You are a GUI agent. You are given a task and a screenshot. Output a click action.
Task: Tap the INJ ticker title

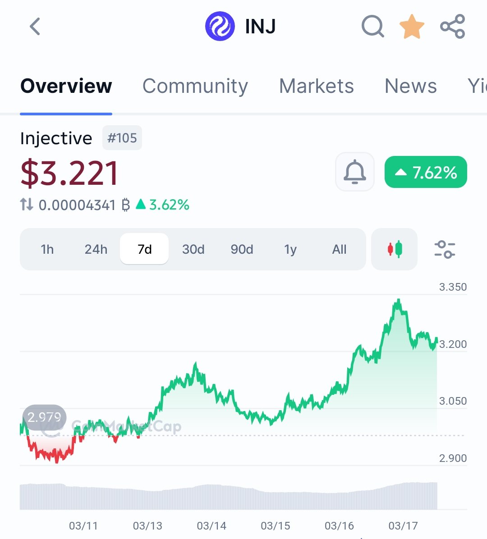[x=260, y=27]
